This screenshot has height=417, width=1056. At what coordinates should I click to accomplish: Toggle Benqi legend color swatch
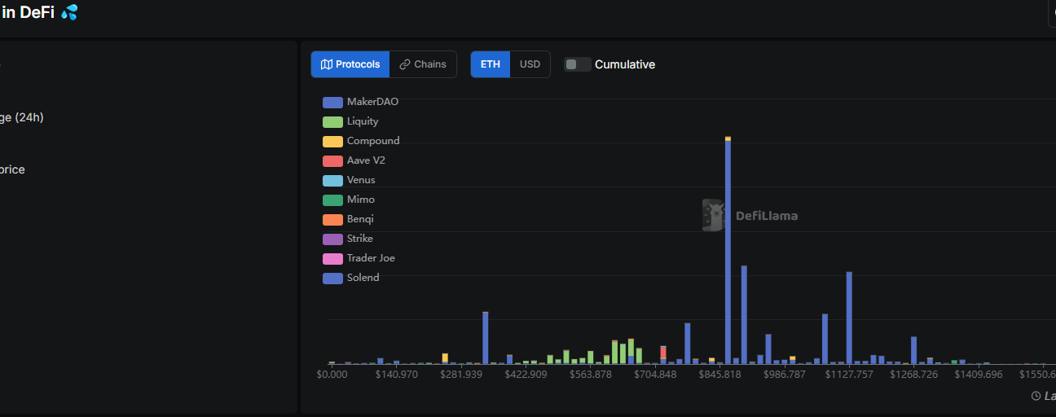point(332,220)
